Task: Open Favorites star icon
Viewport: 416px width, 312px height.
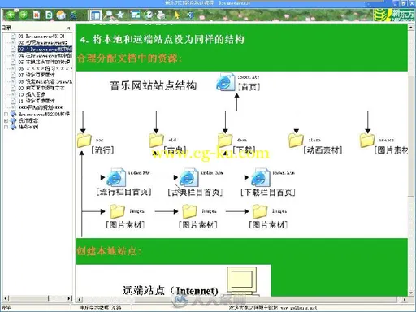Action: point(119,15)
